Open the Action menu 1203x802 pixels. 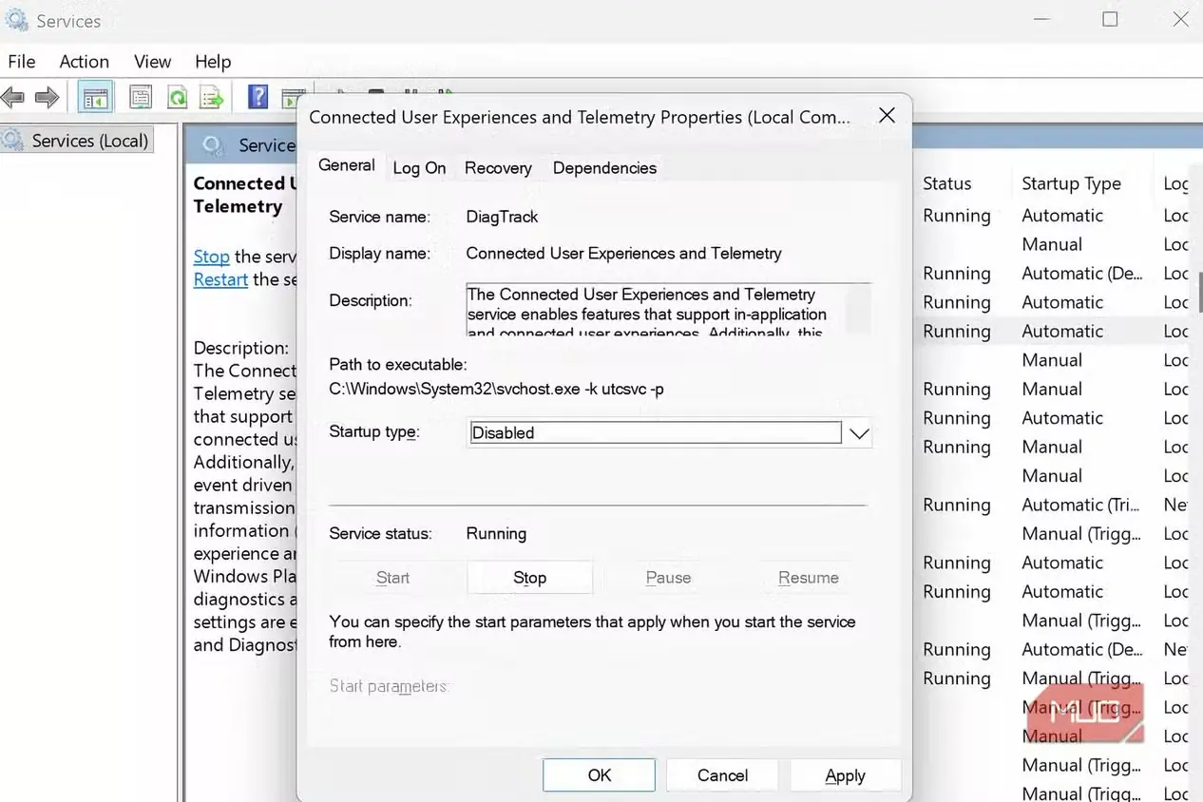point(85,62)
